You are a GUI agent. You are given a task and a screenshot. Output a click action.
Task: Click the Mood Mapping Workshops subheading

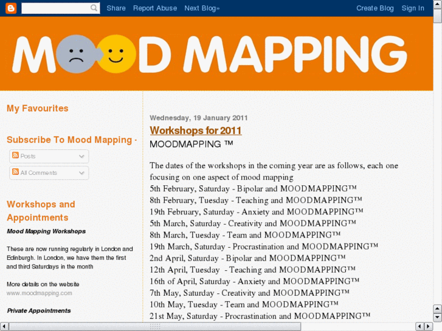pos(46,231)
